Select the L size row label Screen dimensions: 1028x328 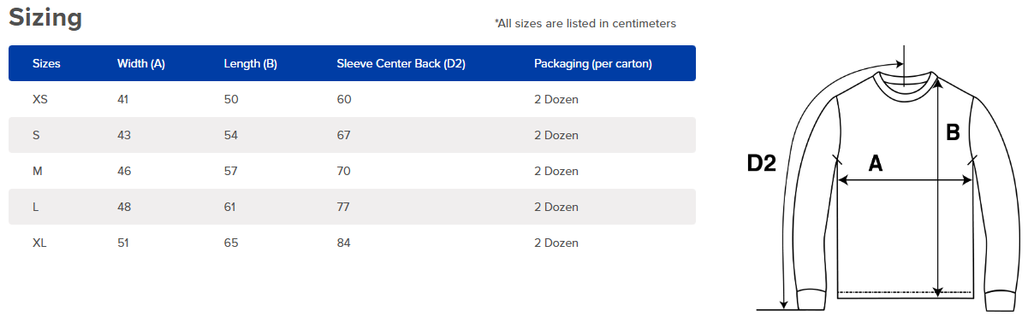[x=35, y=208]
